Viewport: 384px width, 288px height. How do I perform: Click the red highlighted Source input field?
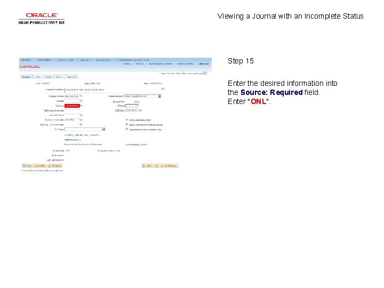pos(72,106)
